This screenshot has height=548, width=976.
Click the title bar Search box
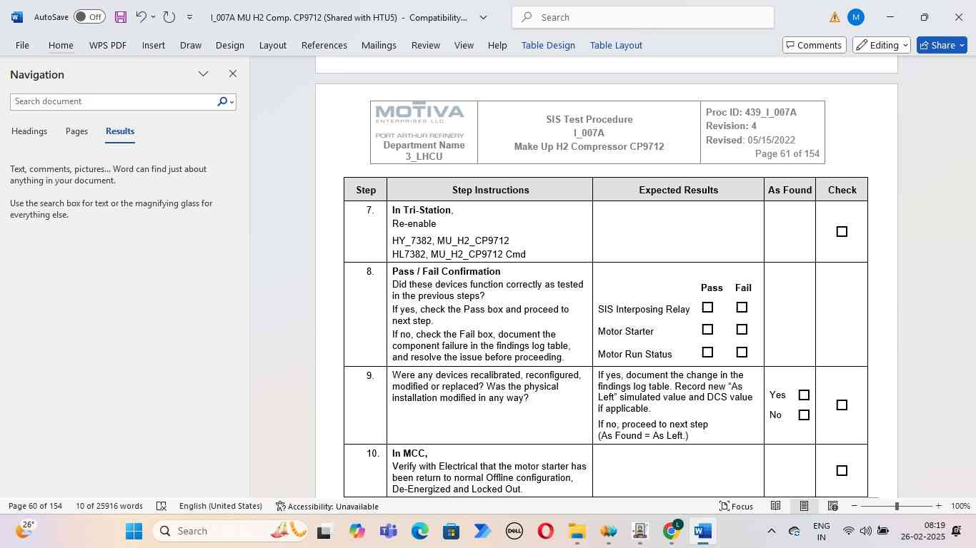pyautogui.click(x=643, y=17)
